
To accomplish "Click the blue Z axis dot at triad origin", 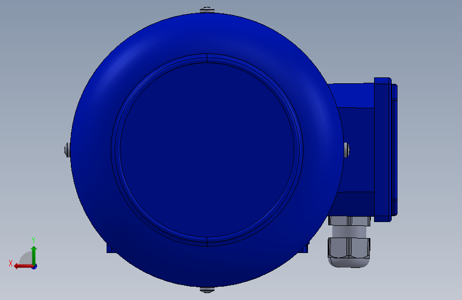I will (x=35, y=266).
